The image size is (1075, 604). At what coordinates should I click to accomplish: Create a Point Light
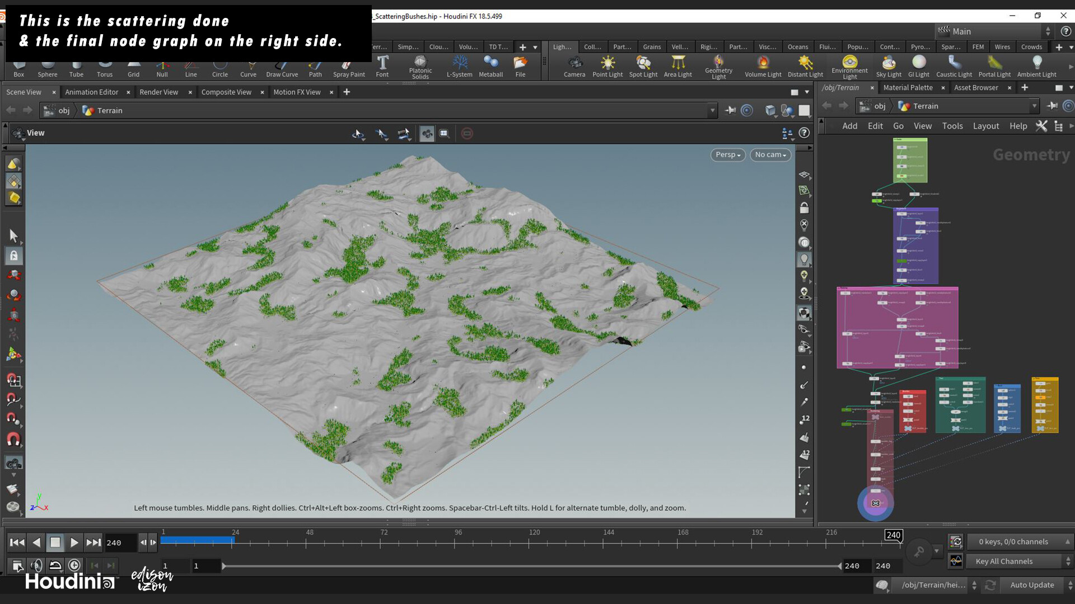tap(607, 67)
